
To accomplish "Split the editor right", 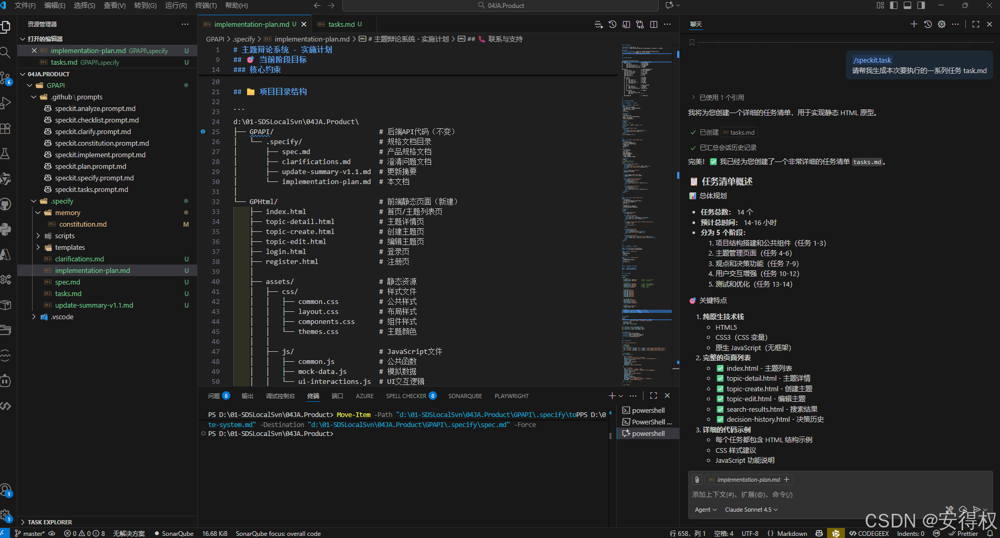I will pyautogui.click(x=654, y=24).
